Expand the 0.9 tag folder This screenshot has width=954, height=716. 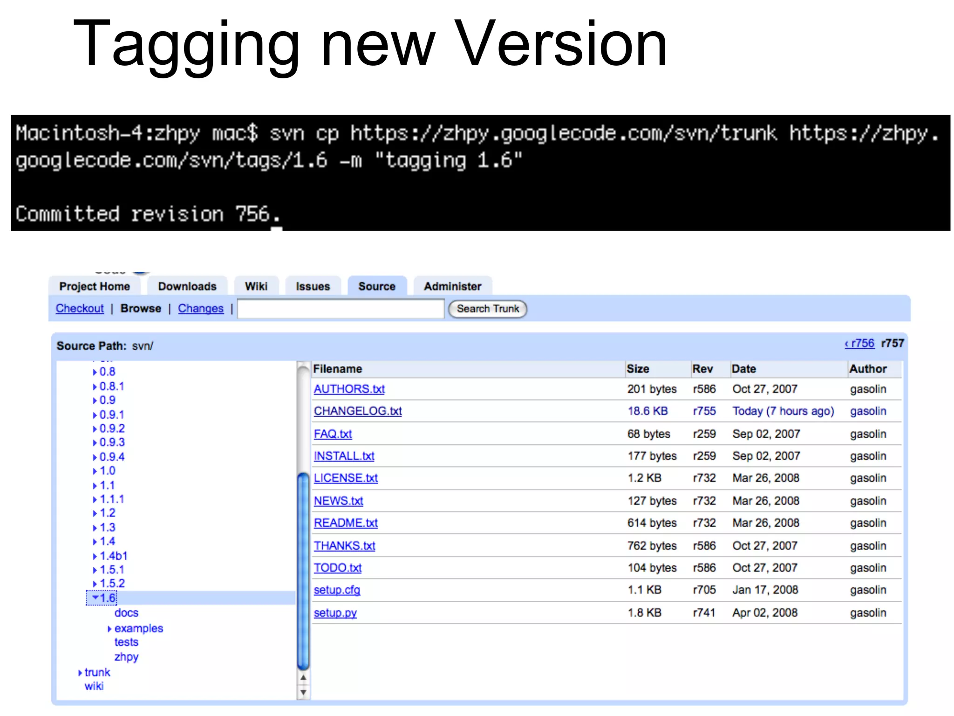95,400
